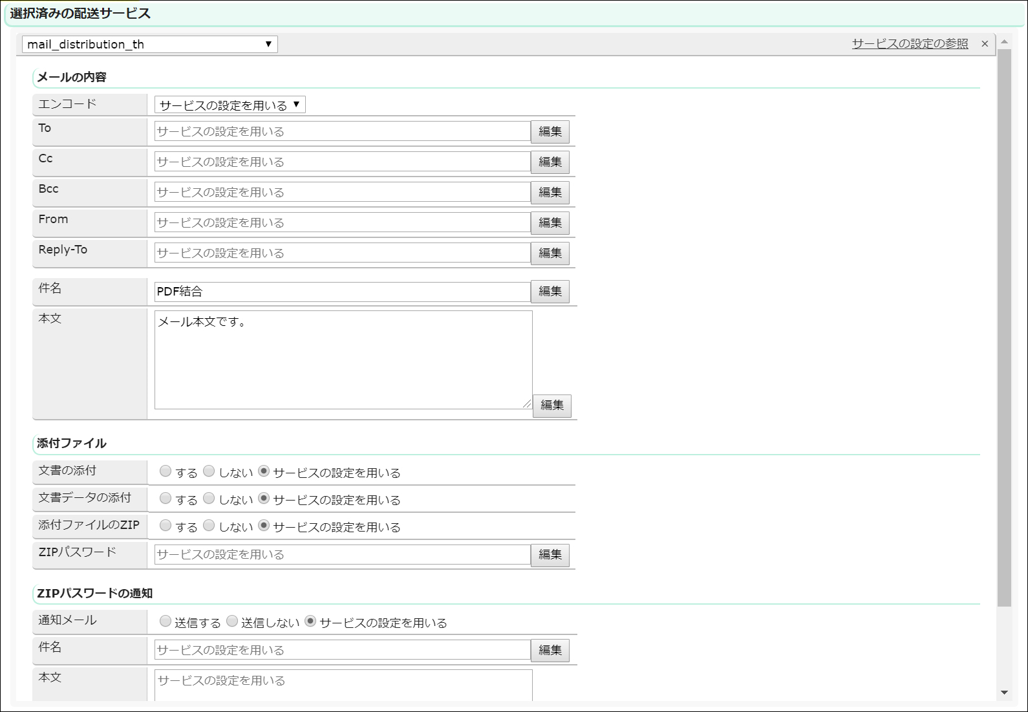
Task: Select する for 文書の添付
Action: click(166, 471)
